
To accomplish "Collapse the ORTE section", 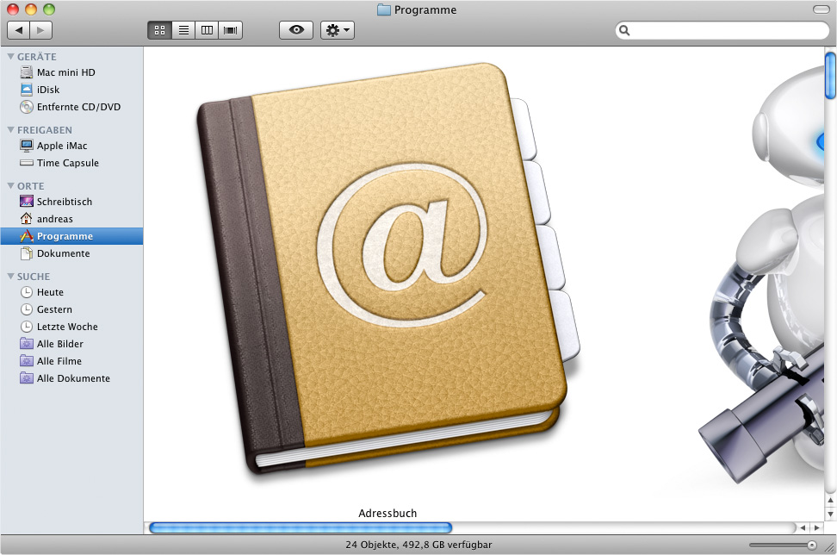I will [10, 186].
